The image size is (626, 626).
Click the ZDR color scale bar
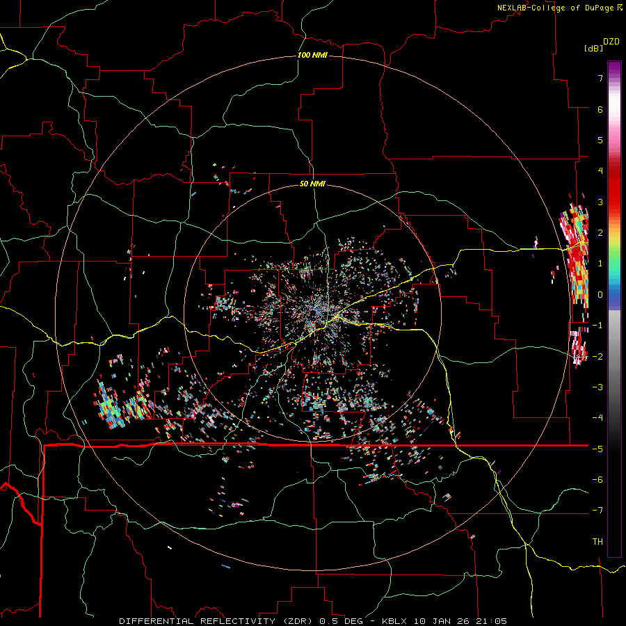click(x=614, y=309)
